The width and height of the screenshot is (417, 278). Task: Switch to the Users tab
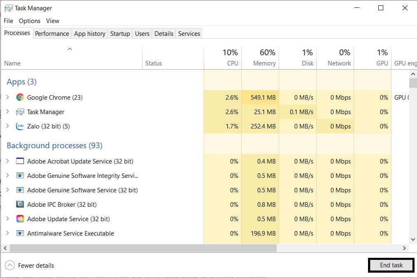click(x=142, y=33)
